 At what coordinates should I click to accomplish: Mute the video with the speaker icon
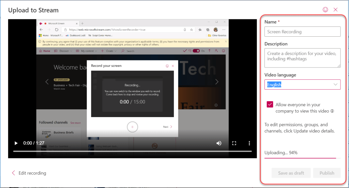219,143
